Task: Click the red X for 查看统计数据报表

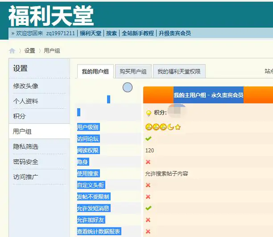Action: pos(148,232)
